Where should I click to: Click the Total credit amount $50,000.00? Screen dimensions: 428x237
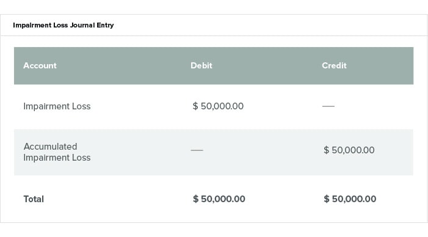pyautogui.click(x=350, y=199)
